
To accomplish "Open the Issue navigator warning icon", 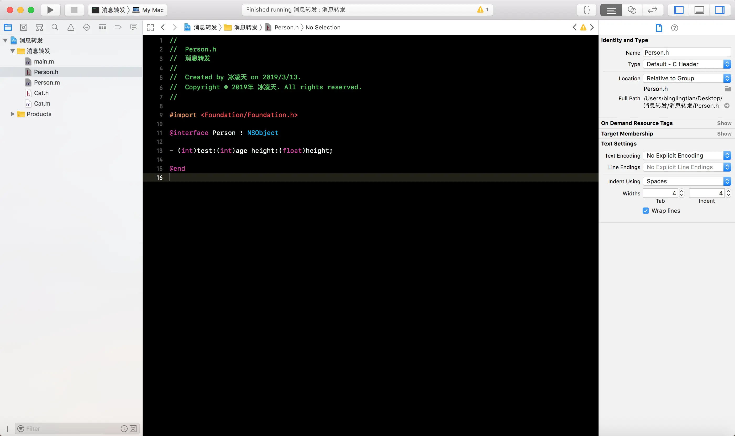I will tap(71, 27).
